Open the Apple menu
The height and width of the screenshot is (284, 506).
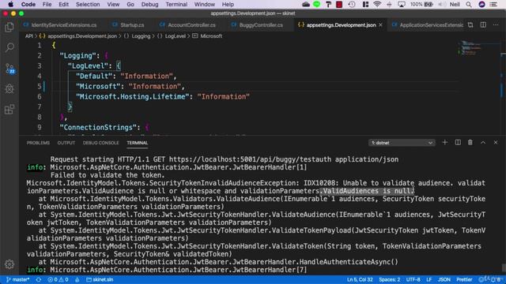pos(10,4)
